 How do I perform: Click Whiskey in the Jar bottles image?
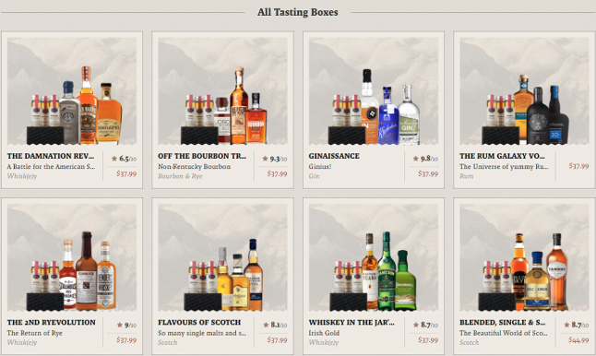[x=374, y=257]
